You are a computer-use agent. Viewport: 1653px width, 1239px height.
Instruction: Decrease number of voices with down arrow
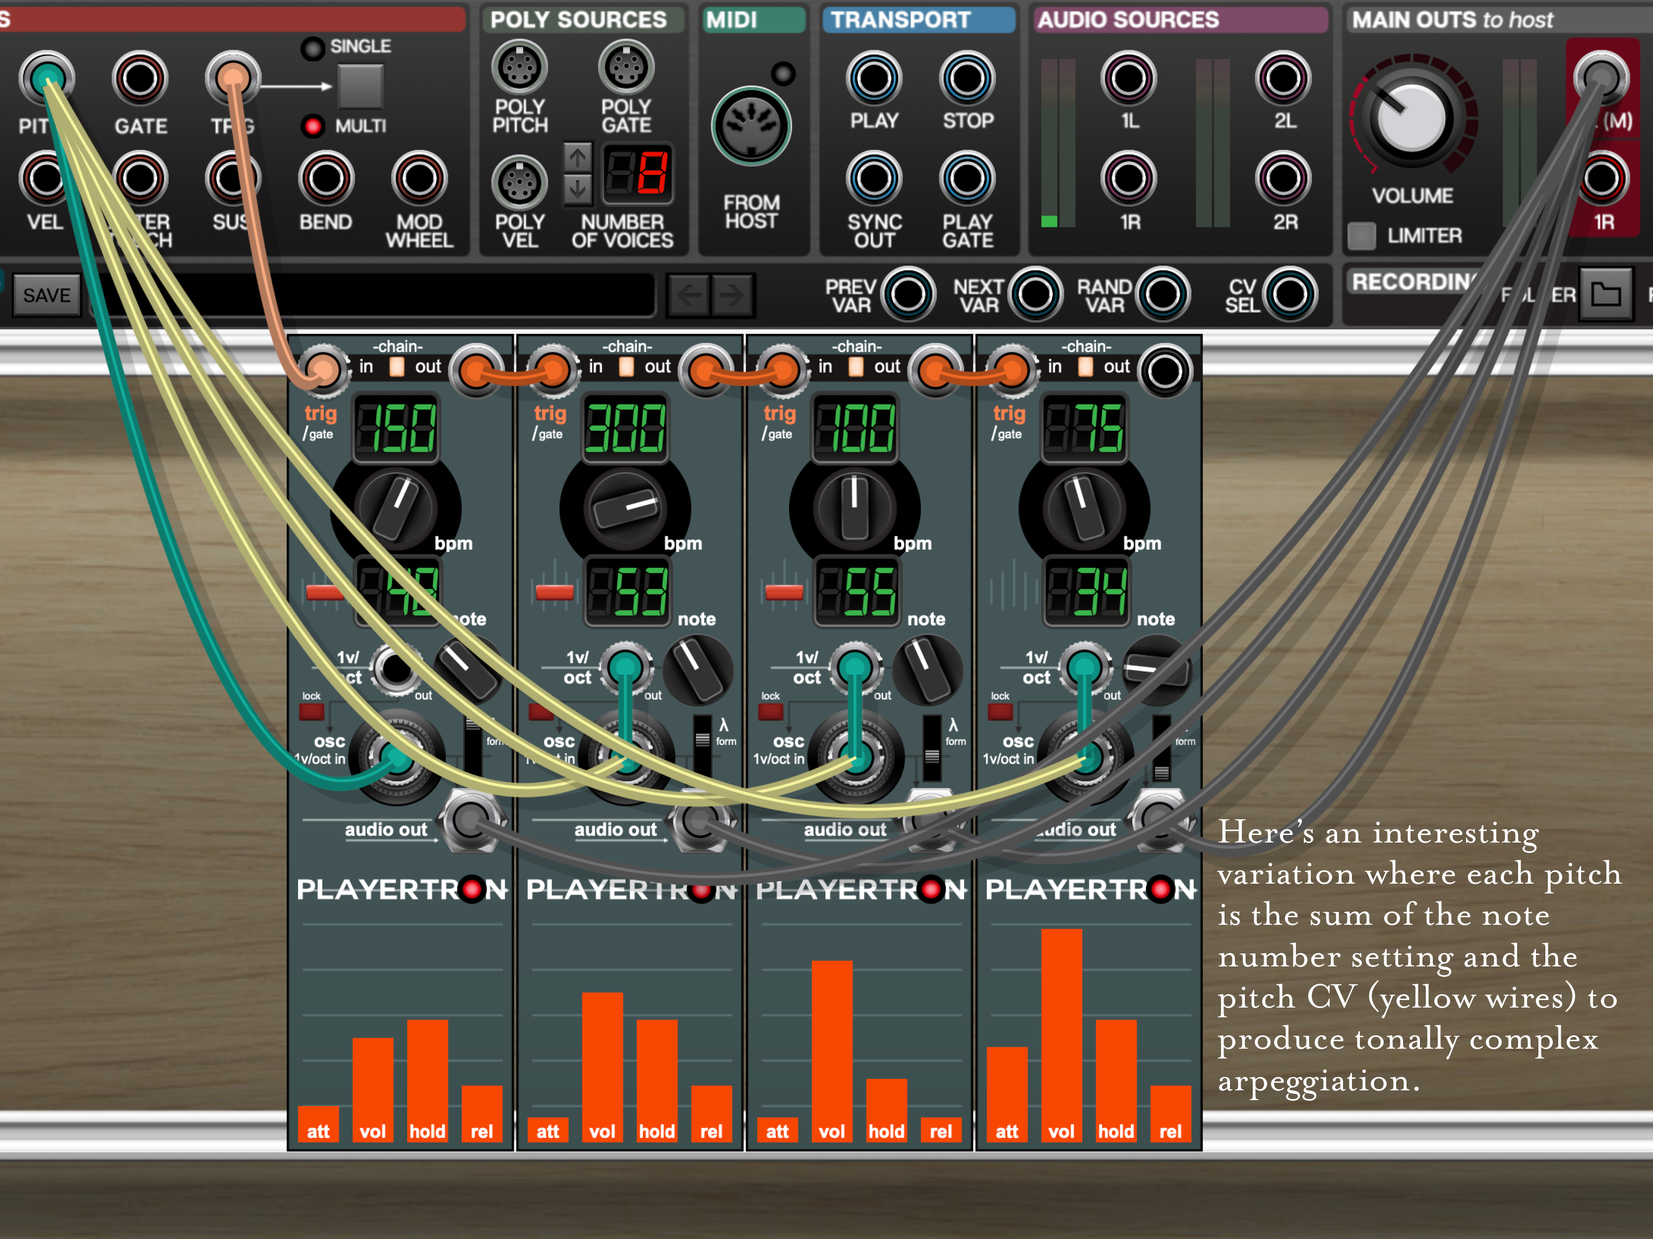coord(577,189)
